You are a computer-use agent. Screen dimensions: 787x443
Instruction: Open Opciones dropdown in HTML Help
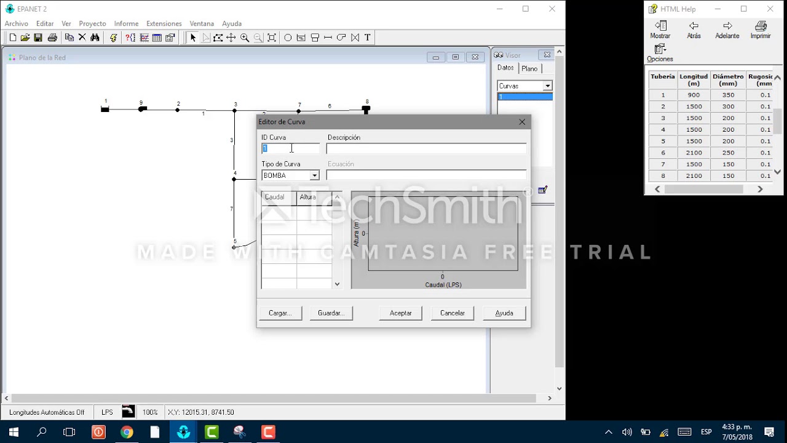[660, 53]
